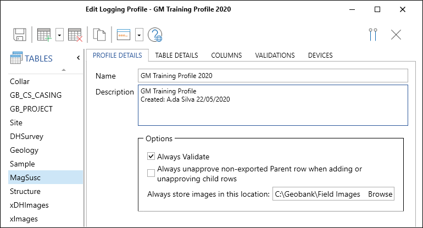The height and width of the screenshot is (228, 423).
Task: Add a new table with the grid-plus icon
Action: [x=44, y=35]
